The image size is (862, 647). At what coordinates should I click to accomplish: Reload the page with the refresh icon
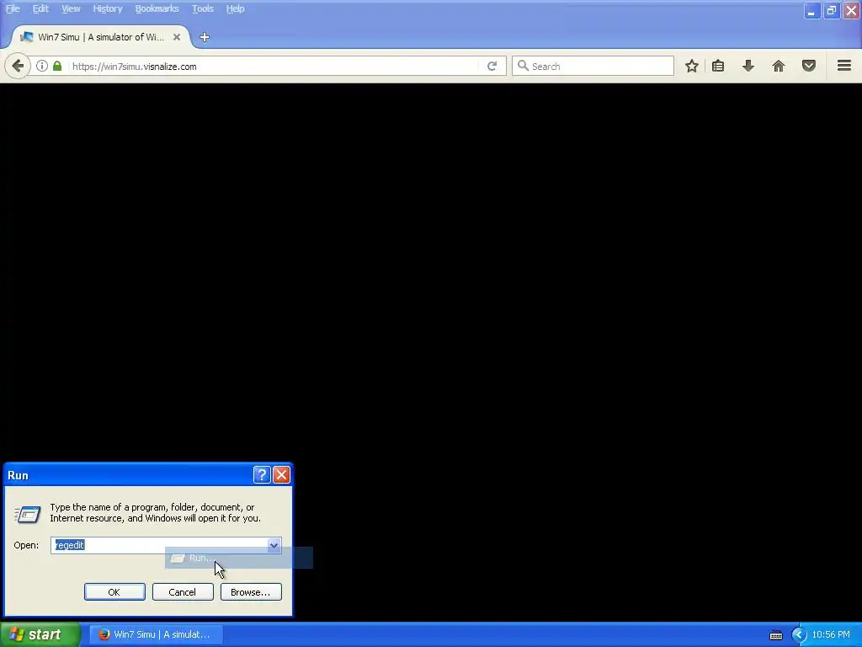pos(492,66)
